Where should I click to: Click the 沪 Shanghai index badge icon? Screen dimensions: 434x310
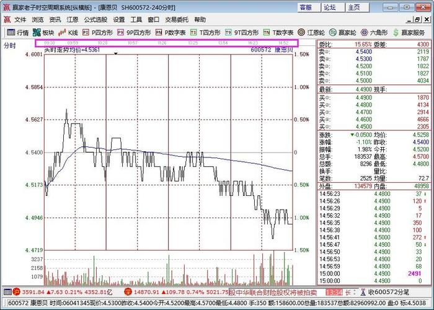17,292
